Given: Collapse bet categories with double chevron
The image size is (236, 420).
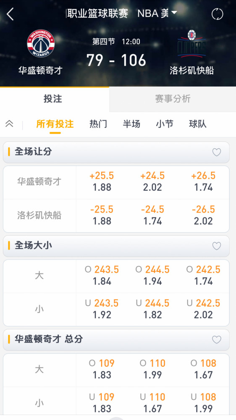Looking at the screenshot, I should pyautogui.click(x=9, y=124).
